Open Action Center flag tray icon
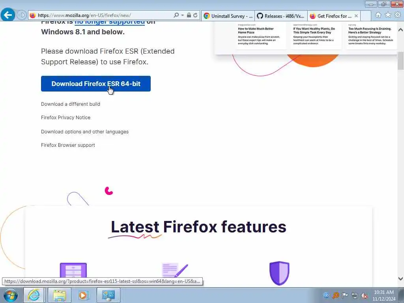Viewport: 404px width, 303px height. [345, 295]
